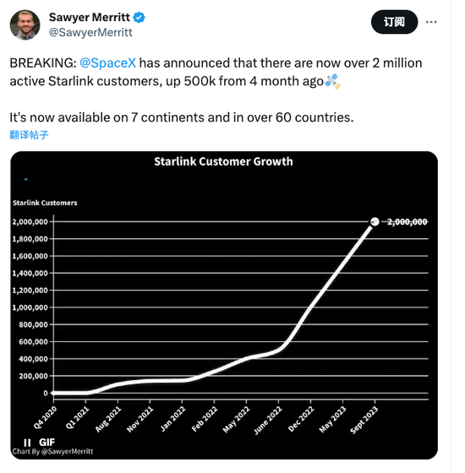Click the GIF label badge

click(x=46, y=443)
